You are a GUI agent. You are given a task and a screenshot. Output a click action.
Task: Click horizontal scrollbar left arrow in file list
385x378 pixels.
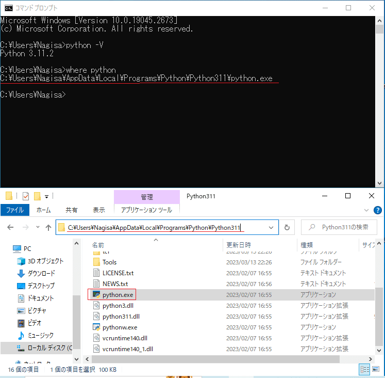point(87,359)
